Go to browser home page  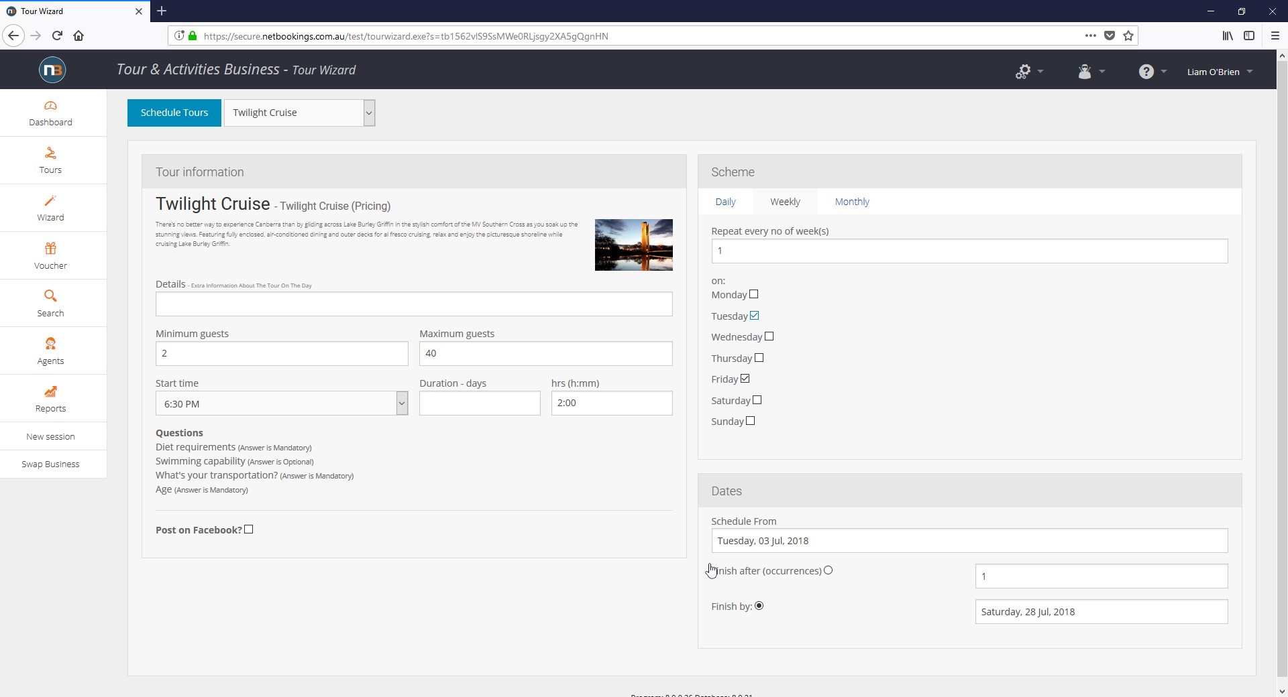78,36
